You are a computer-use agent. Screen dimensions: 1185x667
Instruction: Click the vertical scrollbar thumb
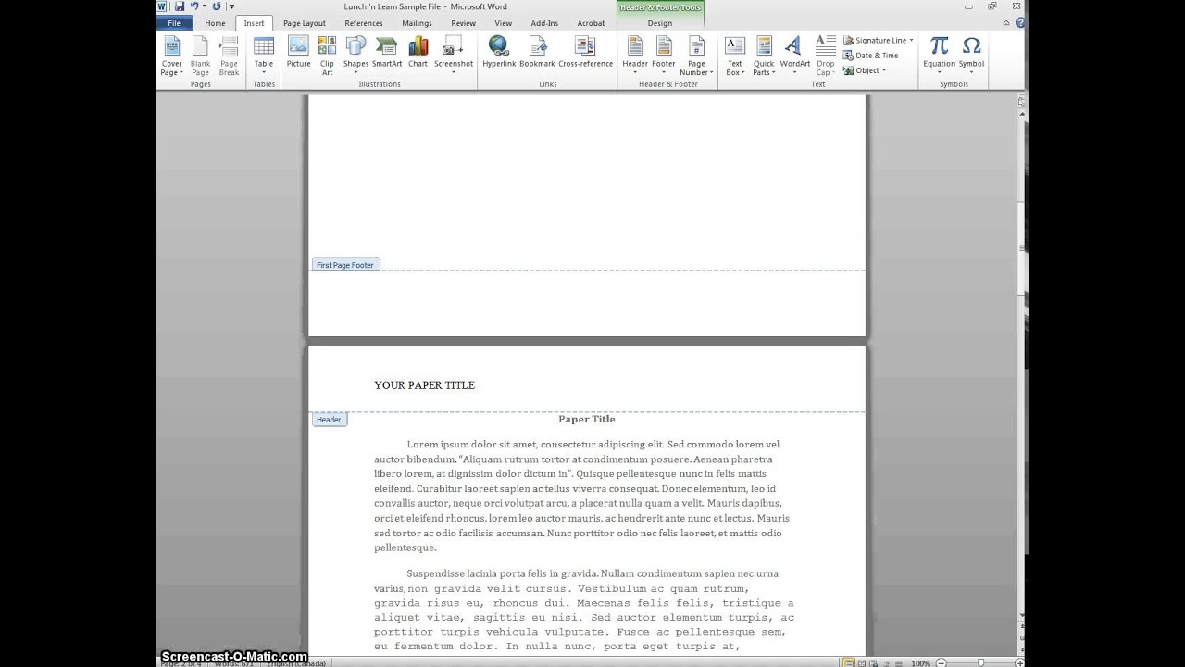coord(1022,248)
